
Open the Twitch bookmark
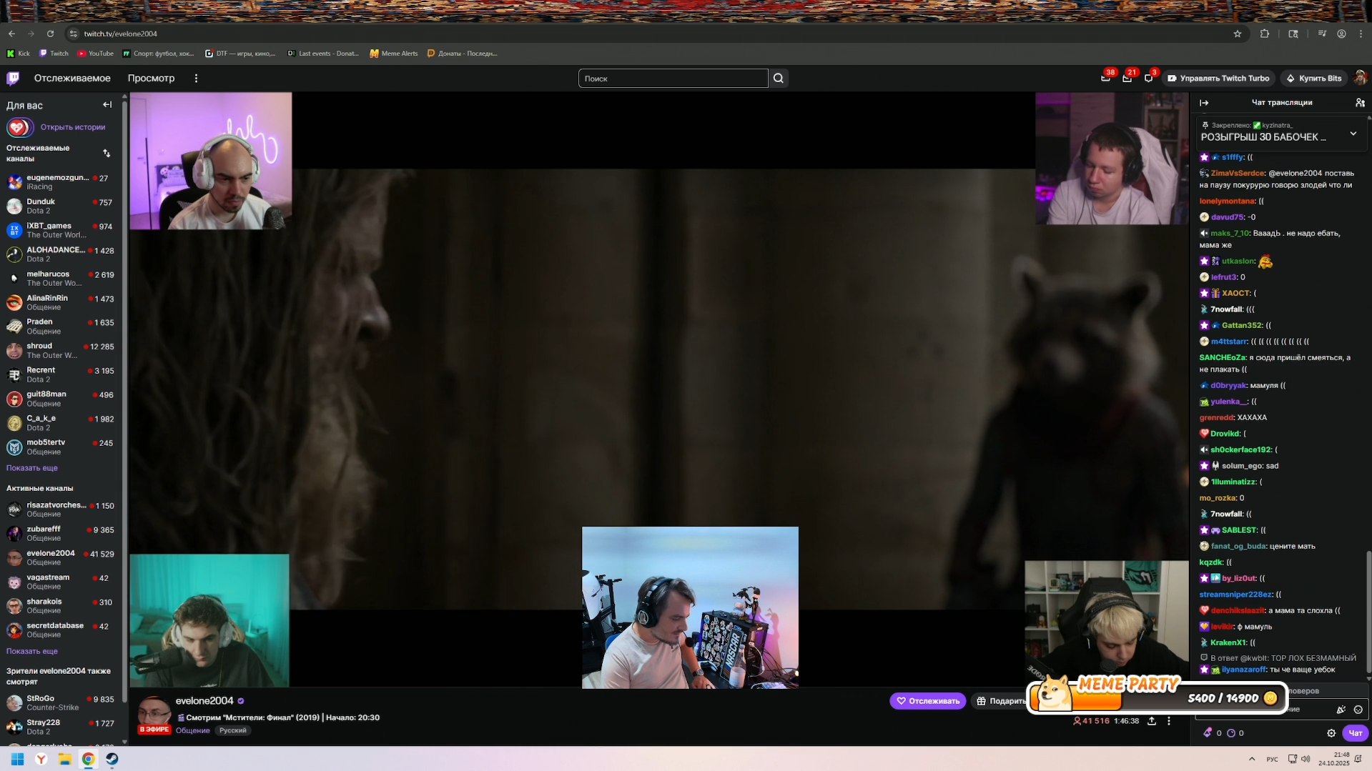(54, 53)
